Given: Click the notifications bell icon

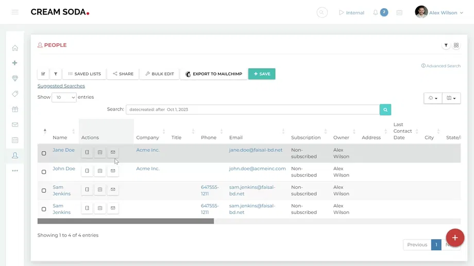Looking at the screenshot, I should tap(376, 12).
